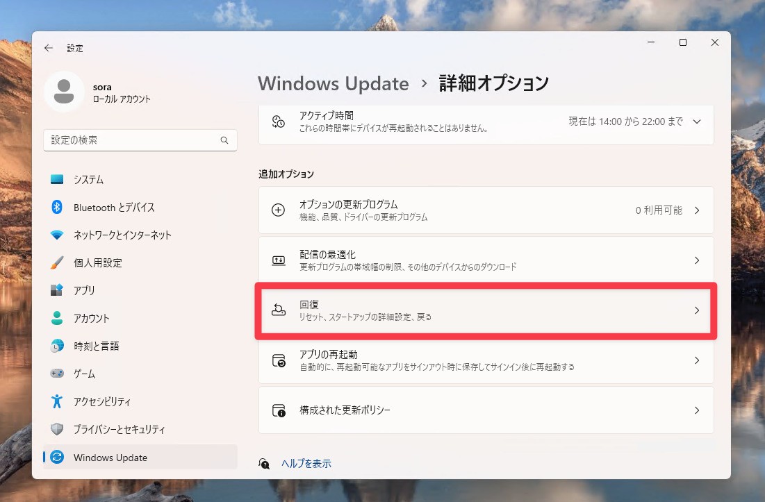This screenshot has height=502, width=765.
Task: Click the アカウント person icon
Action: 57,318
